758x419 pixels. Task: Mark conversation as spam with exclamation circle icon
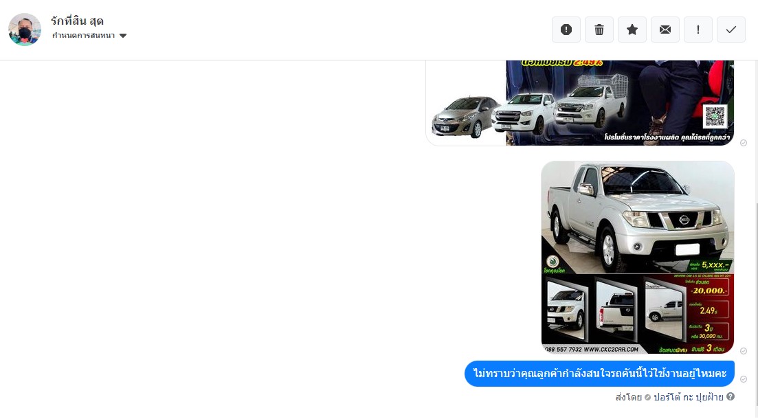(x=566, y=30)
